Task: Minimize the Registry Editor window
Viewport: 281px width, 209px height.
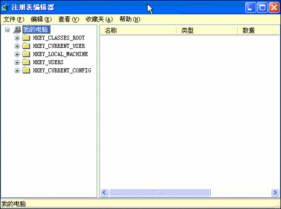Action: [250, 8]
